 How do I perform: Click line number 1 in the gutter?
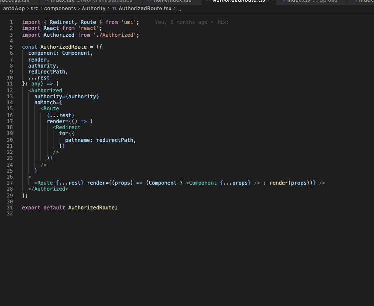(11, 22)
